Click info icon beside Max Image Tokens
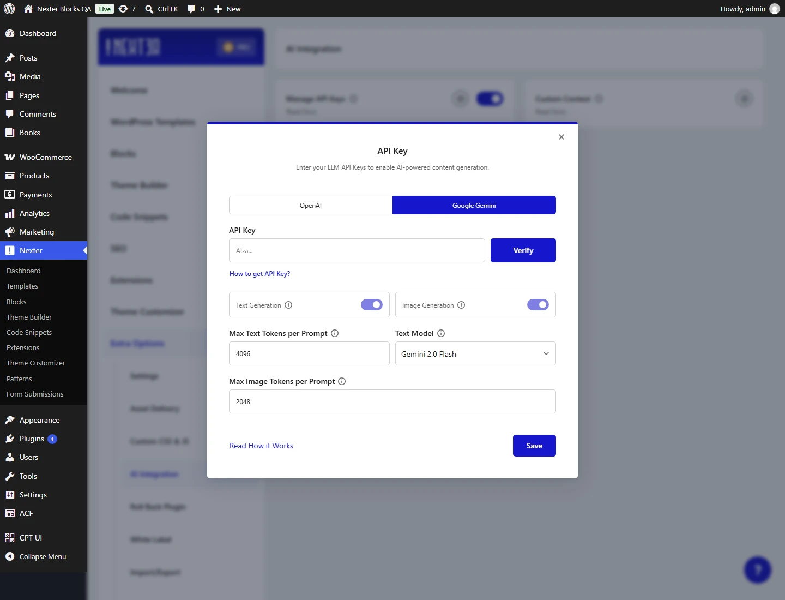The width and height of the screenshot is (785, 600). pyautogui.click(x=342, y=381)
